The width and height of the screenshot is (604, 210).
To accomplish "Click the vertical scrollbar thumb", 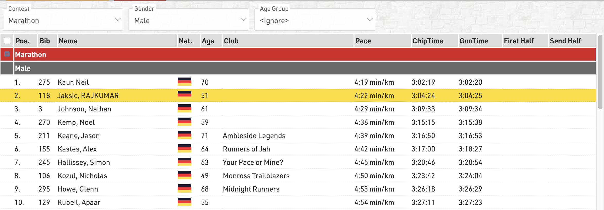I will (600, 72).
